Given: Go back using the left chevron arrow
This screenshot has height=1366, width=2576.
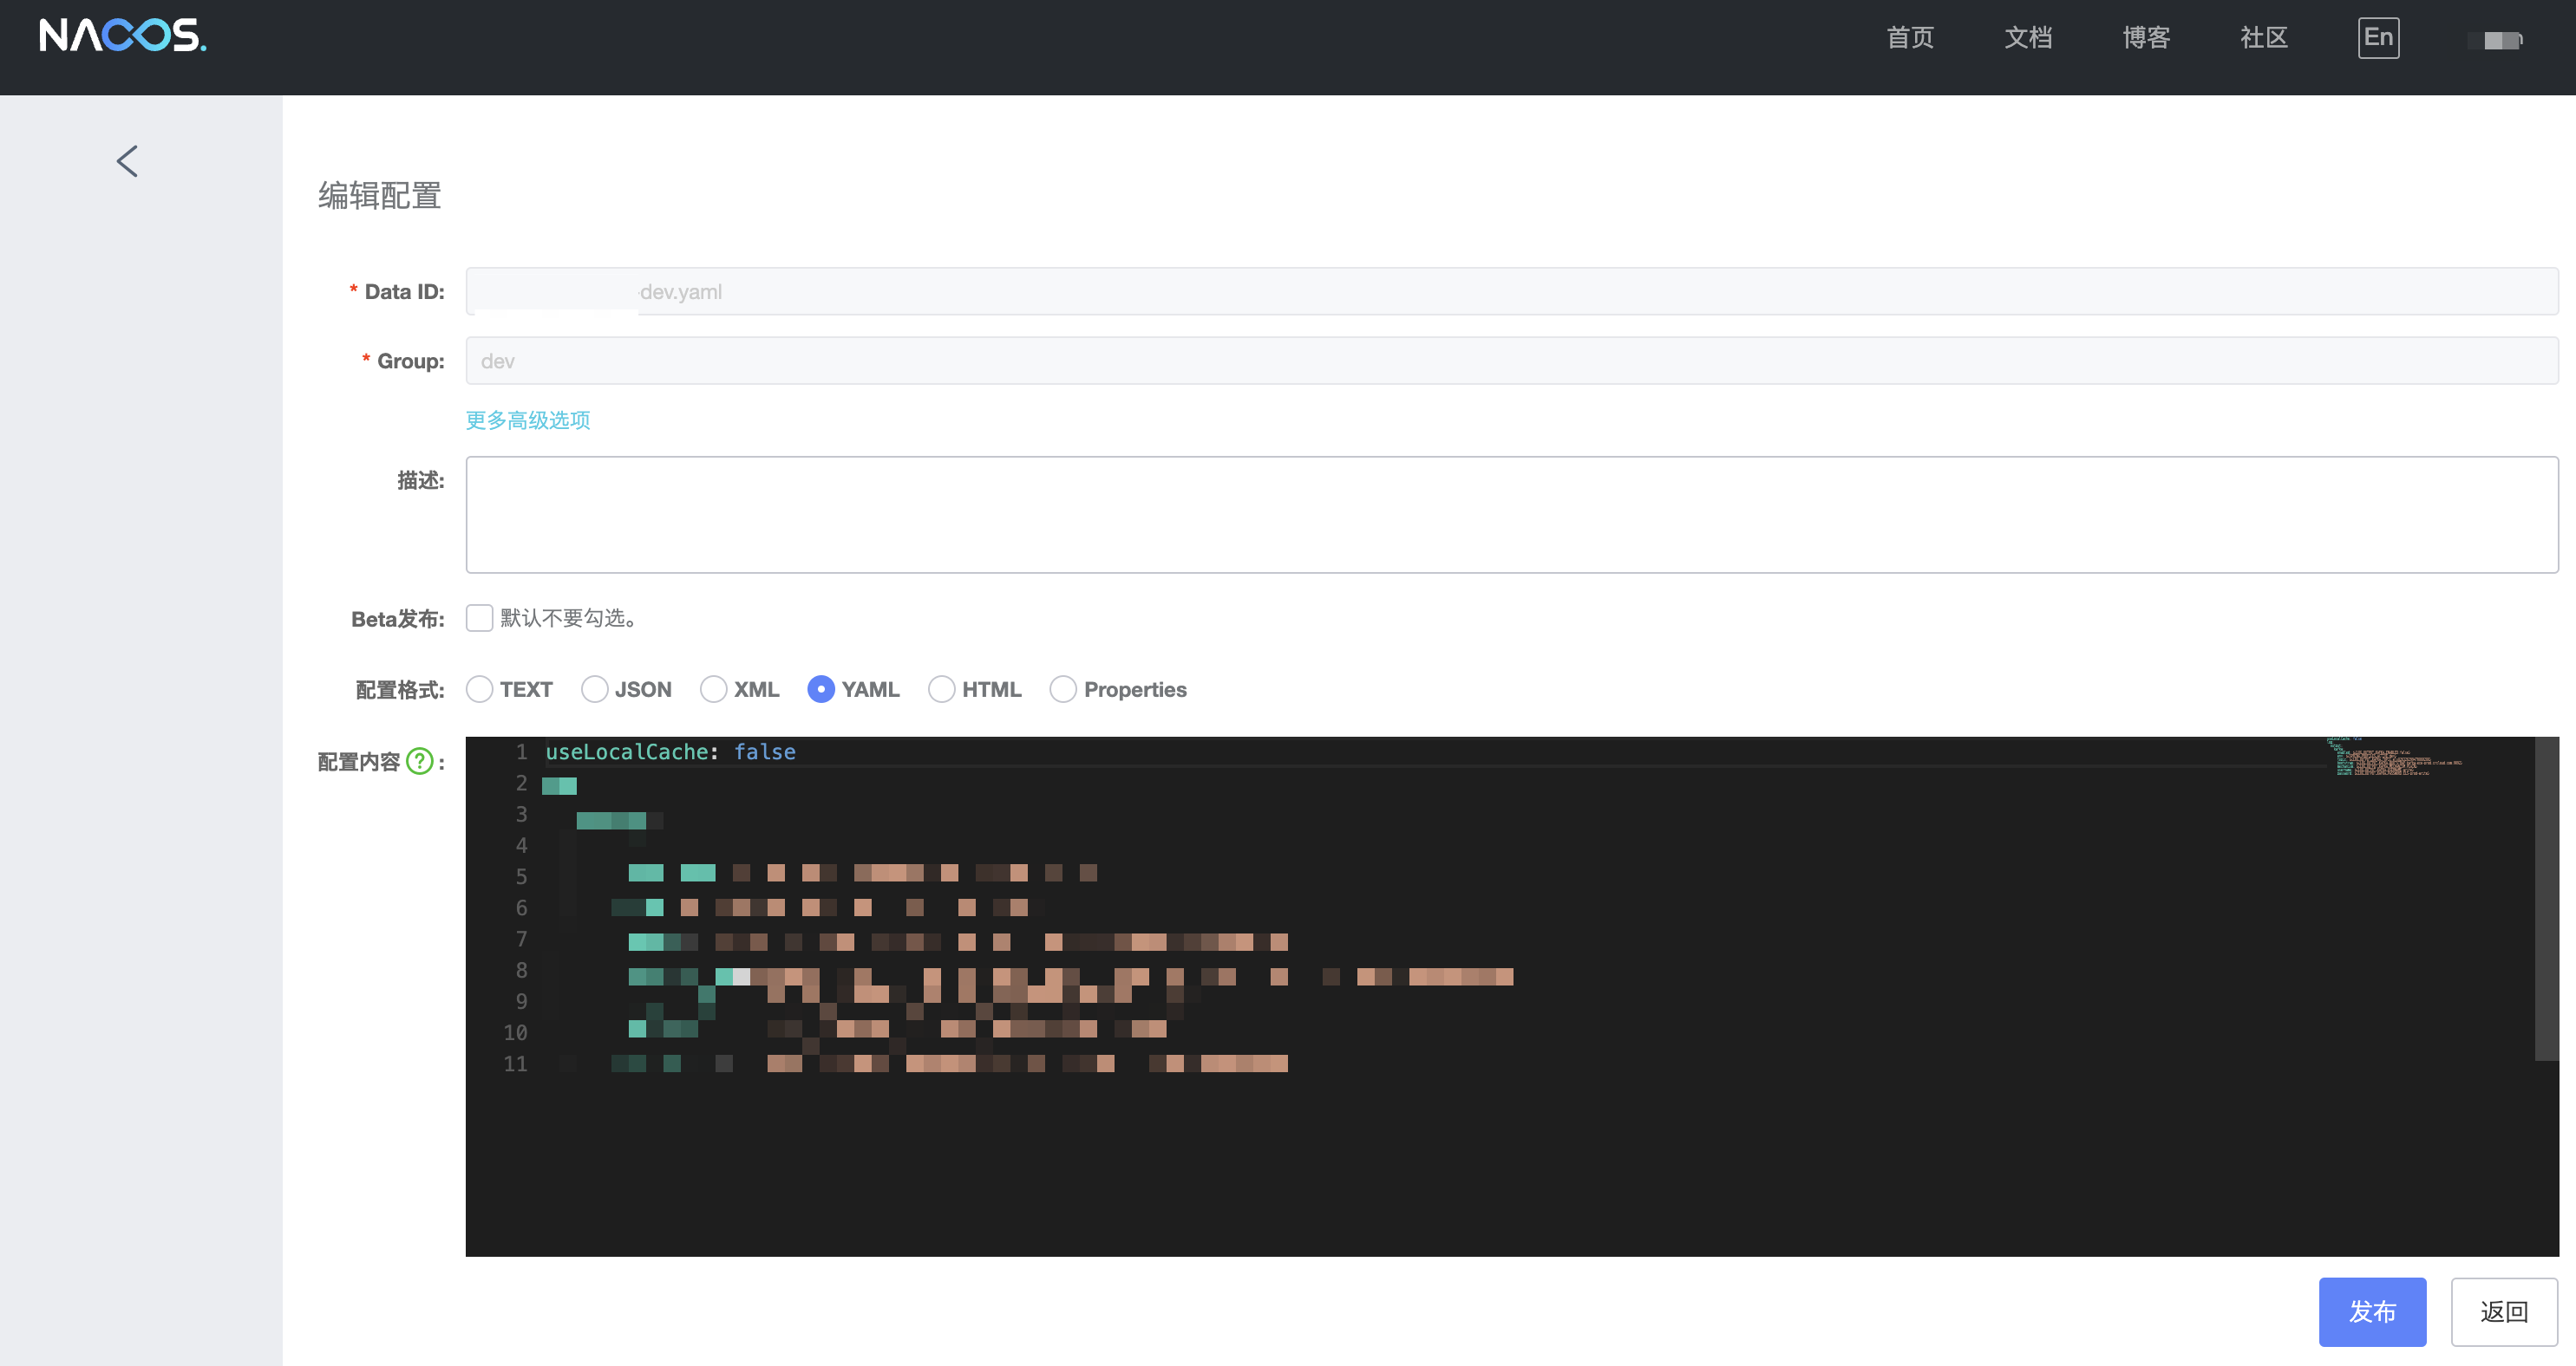Looking at the screenshot, I should coord(127,161).
